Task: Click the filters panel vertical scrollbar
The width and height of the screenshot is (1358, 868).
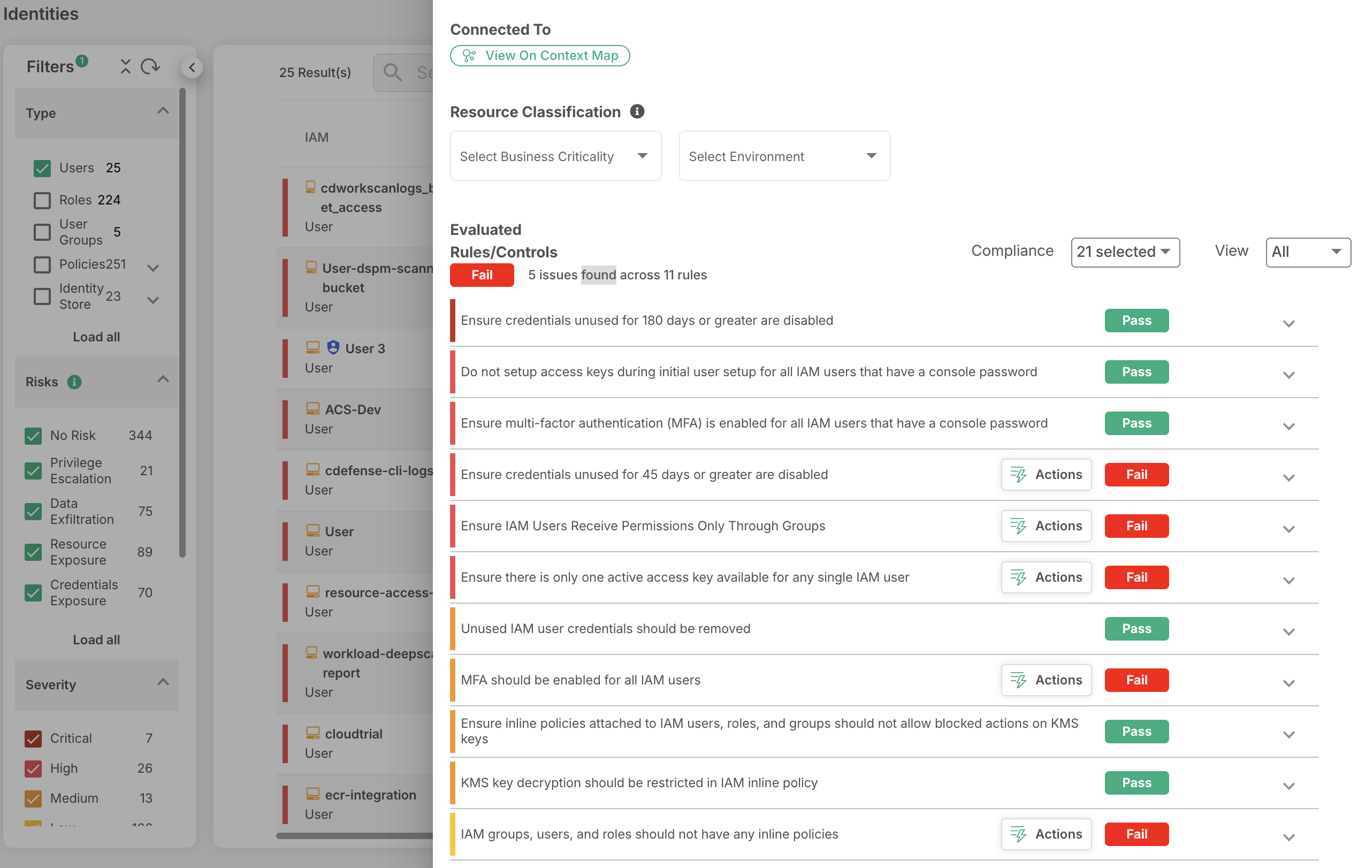Action: 182,322
